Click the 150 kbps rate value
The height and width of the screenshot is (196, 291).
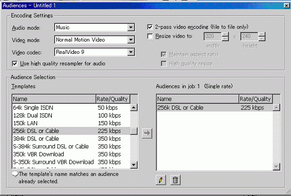pyautogui.click(x=109, y=123)
